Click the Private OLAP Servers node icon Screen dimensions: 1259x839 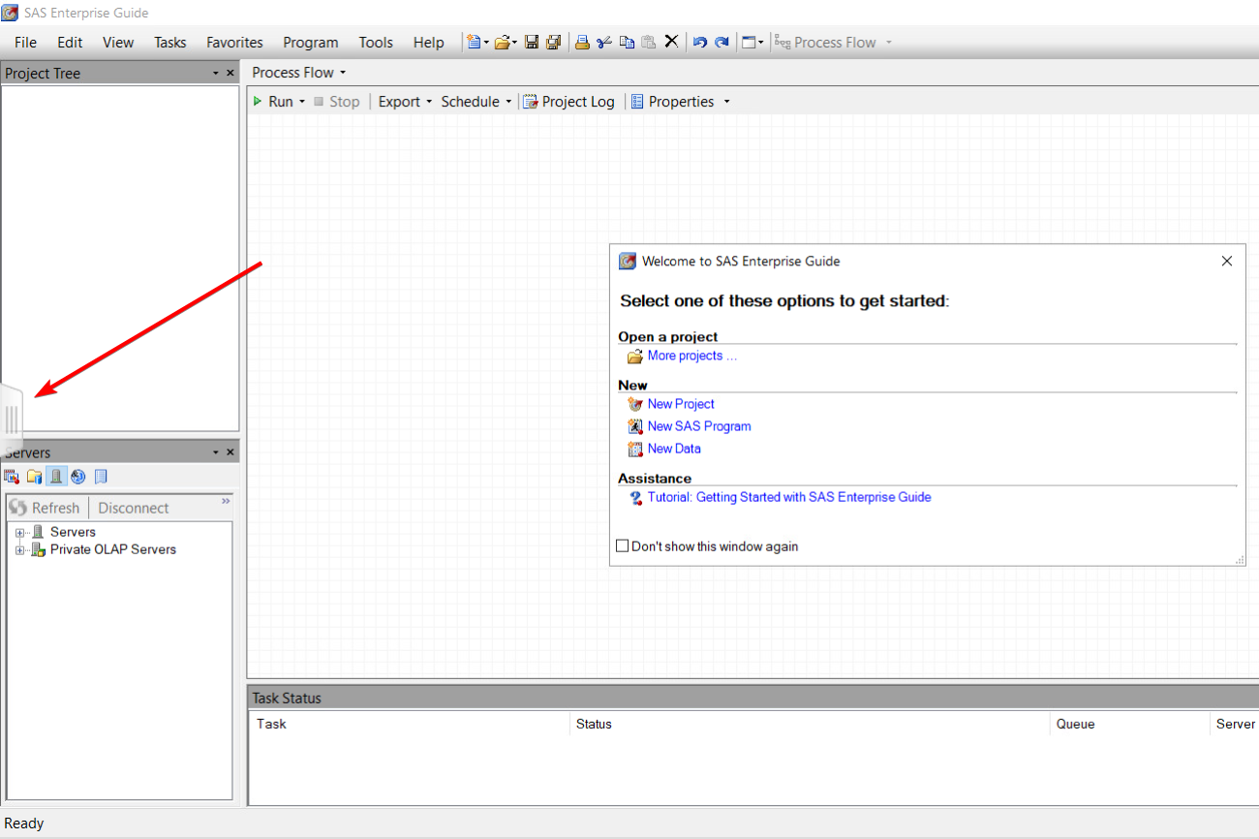click(38, 549)
